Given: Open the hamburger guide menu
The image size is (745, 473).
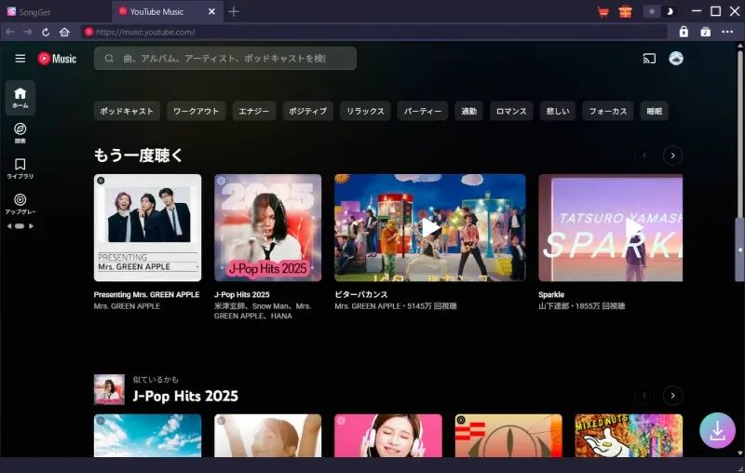Looking at the screenshot, I should coord(20,59).
